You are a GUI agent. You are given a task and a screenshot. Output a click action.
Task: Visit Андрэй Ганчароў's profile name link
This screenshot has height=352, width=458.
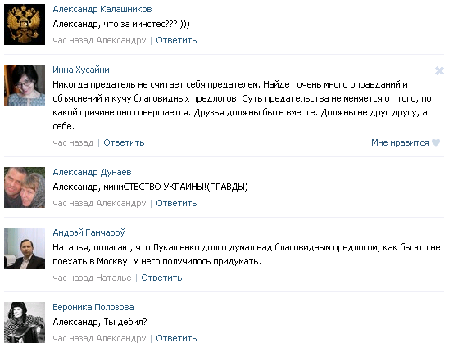coord(88,232)
